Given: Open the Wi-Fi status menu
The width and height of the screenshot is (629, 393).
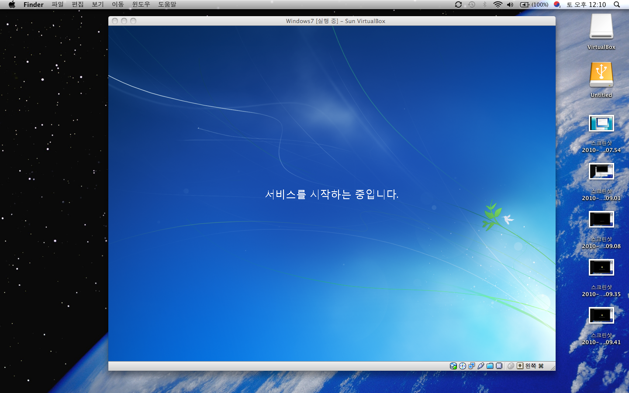Looking at the screenshot, I should pos(498,4).
